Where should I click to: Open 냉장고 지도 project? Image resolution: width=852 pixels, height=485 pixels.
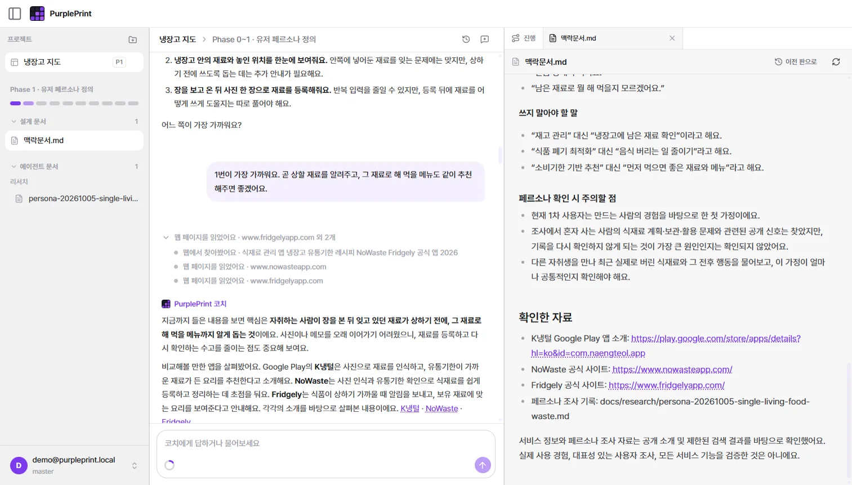click(x=74, y=62)
